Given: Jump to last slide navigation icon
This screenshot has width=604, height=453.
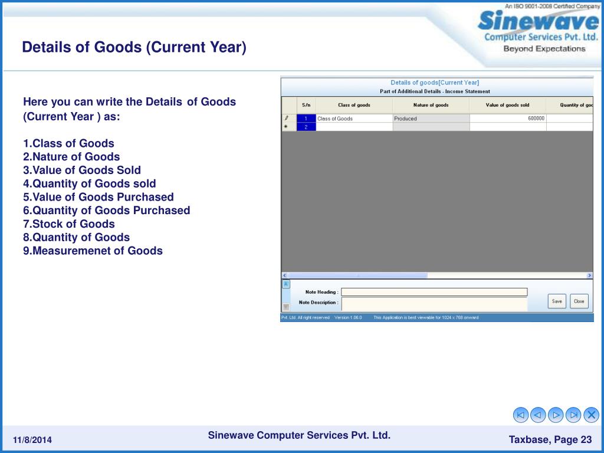Looking at the screenshot, I should click(x=573, y=415).
